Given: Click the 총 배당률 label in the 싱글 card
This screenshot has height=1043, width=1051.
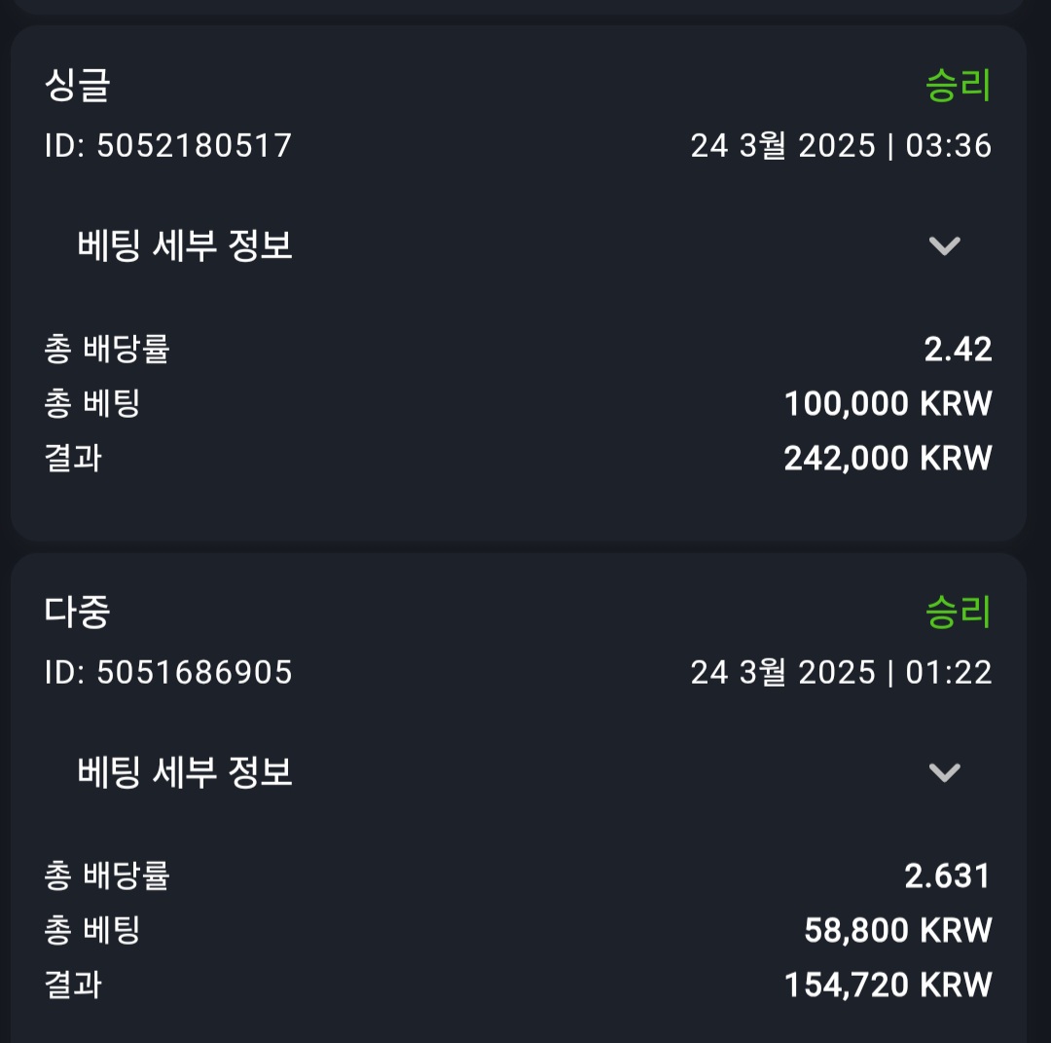Looking at the screenshot, I should (x=107, y=350).
